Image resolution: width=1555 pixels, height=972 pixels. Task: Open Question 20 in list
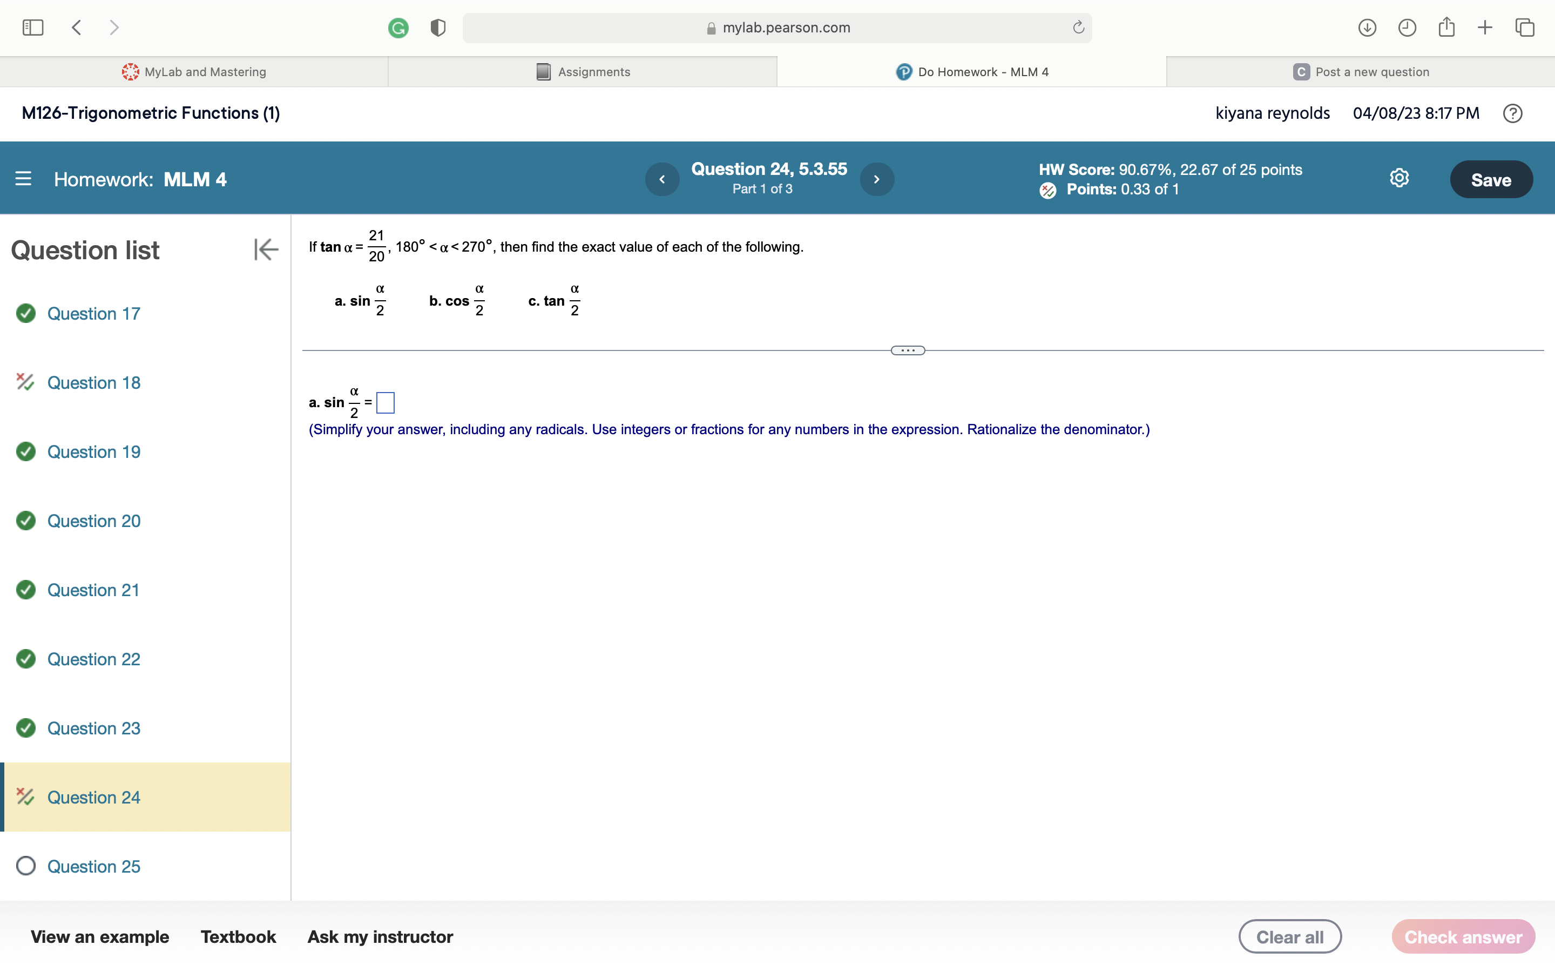tap(94, 521)
